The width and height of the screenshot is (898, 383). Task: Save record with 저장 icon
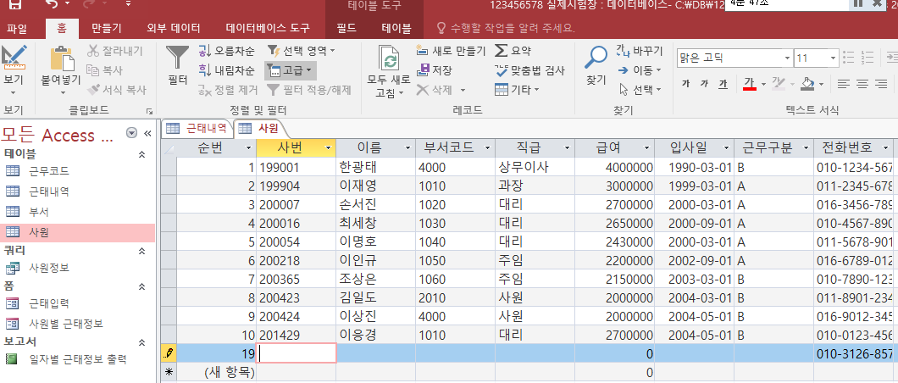[435, 70]
